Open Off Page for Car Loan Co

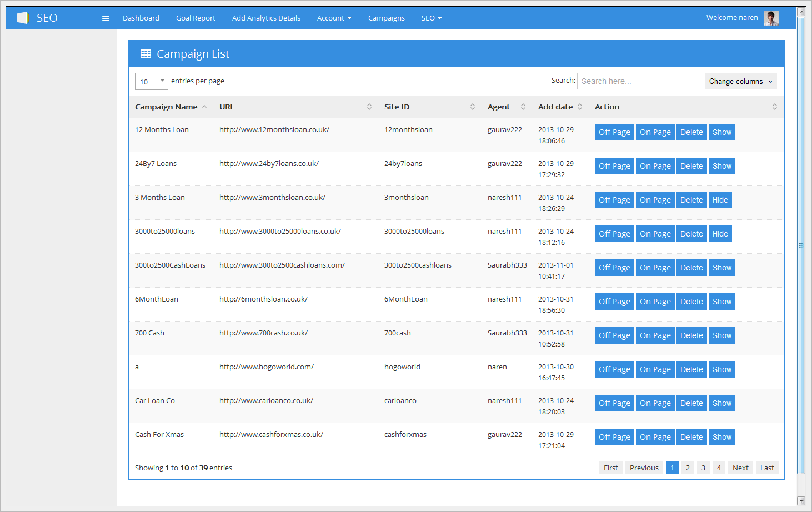tap(614, 403)
